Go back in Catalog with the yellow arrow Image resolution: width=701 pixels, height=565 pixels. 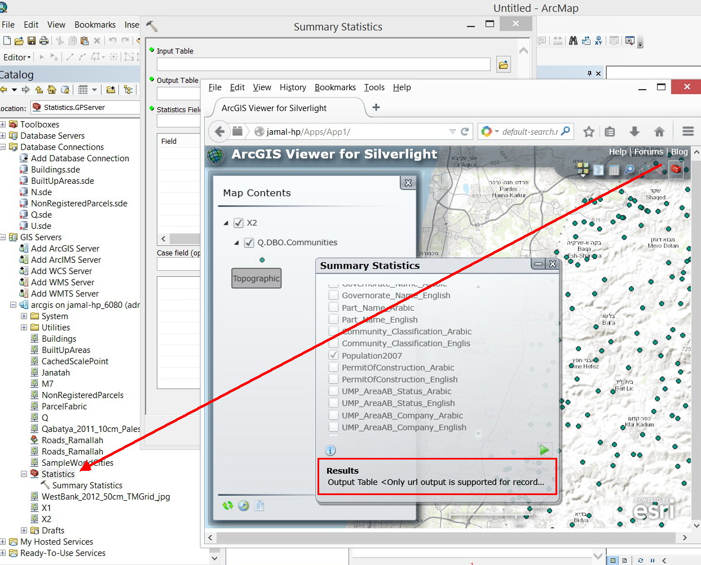[5, 90]
